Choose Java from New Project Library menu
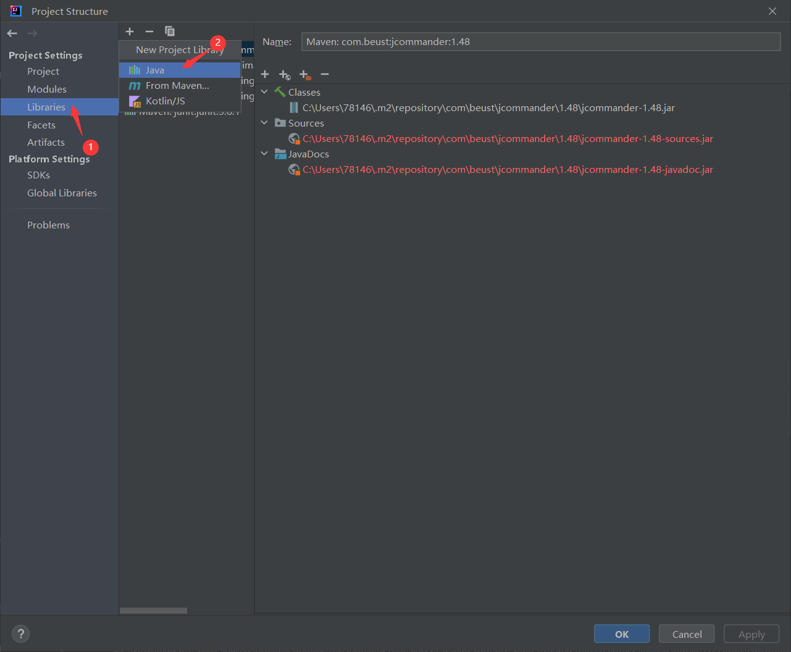791x652 pixels. pyautogui.click(x=180, y=70)
